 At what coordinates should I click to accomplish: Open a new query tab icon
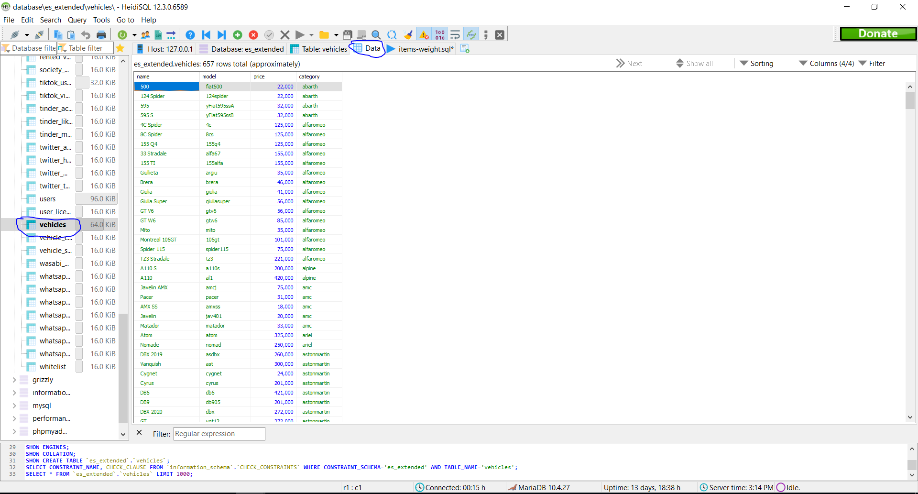(465, 49)
